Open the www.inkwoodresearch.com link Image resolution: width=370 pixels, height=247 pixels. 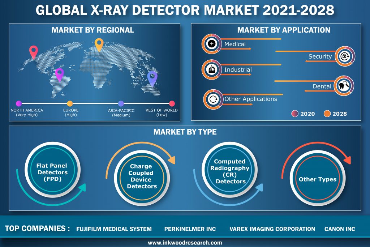[185, 243]
